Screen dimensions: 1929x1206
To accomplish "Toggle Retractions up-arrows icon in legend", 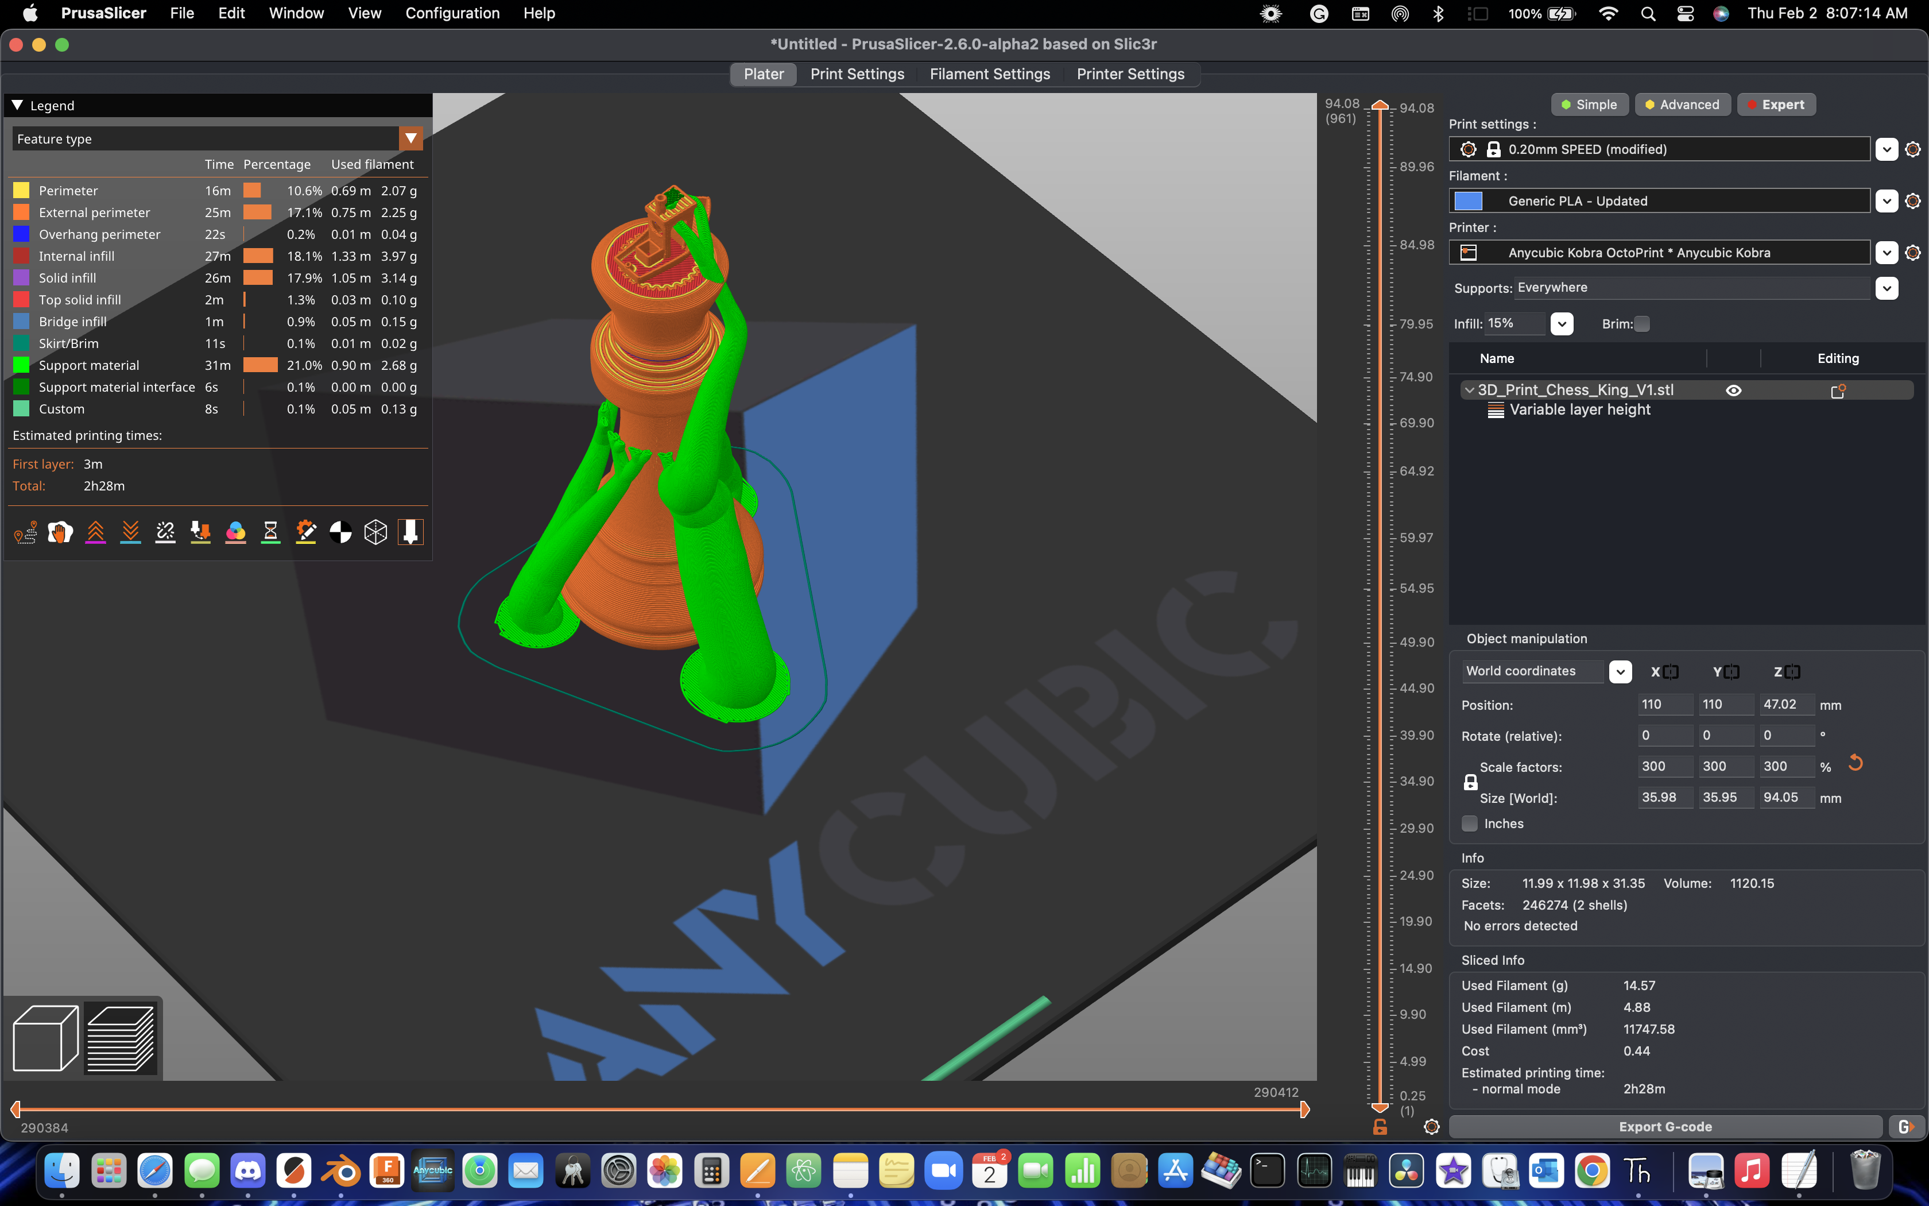I will click(96, 532).
